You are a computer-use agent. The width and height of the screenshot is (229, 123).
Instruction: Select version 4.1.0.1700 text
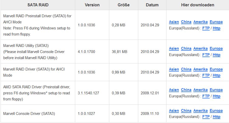click(x=86, y=52)
